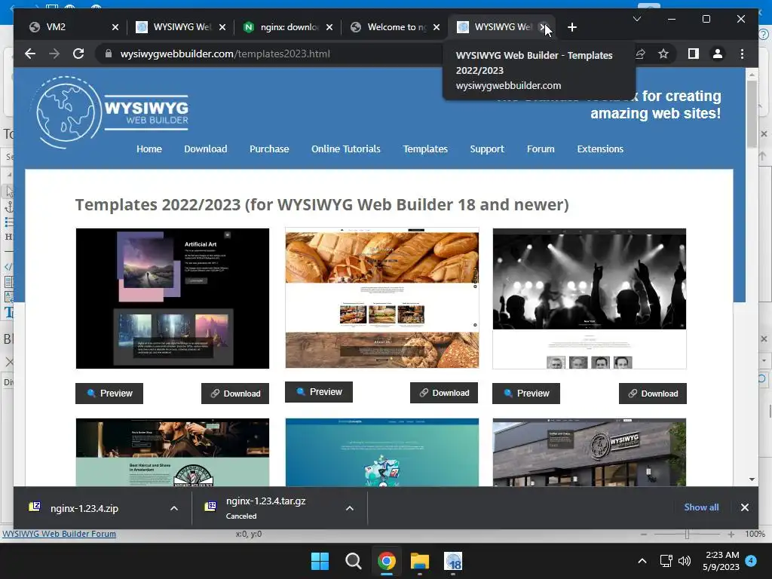Download the bakery bread template
The width and height of the screenshot is (772, 579).
pos(443,393)
